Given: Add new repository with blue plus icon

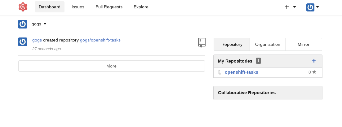Looking at the screenshot, I should coord(314,61).
